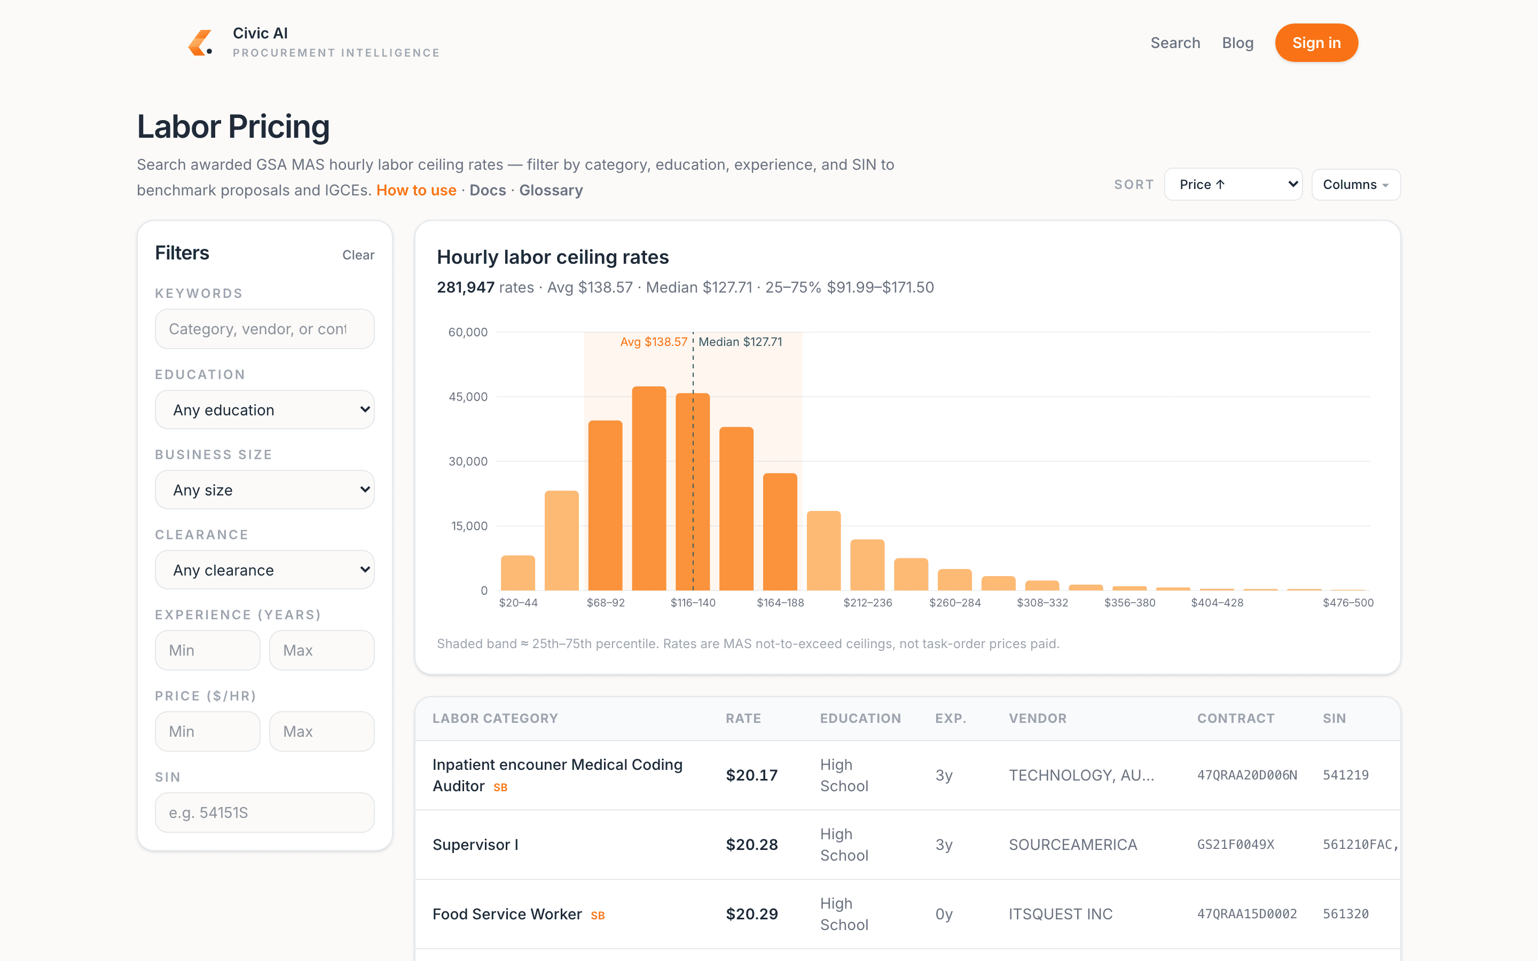Click the Exp. column header
Image resolution: width=1538 pixels, height=961 pixels.
(x=950, y=718)
